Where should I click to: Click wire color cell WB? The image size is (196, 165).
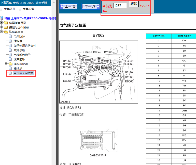pos(184,81)
